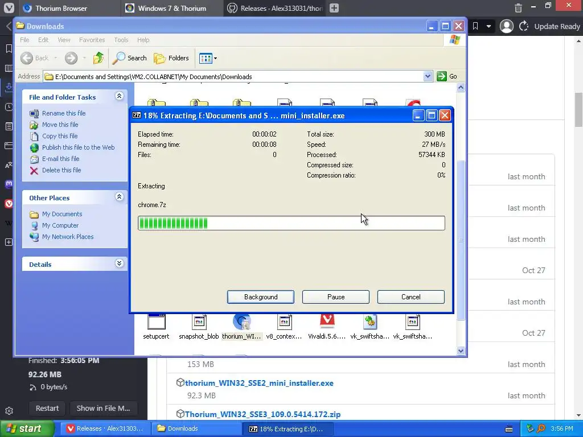Select the setupcert file icon
Image resolution: width=583 pixels, height=437 pixels.
[x=156, y=322]
